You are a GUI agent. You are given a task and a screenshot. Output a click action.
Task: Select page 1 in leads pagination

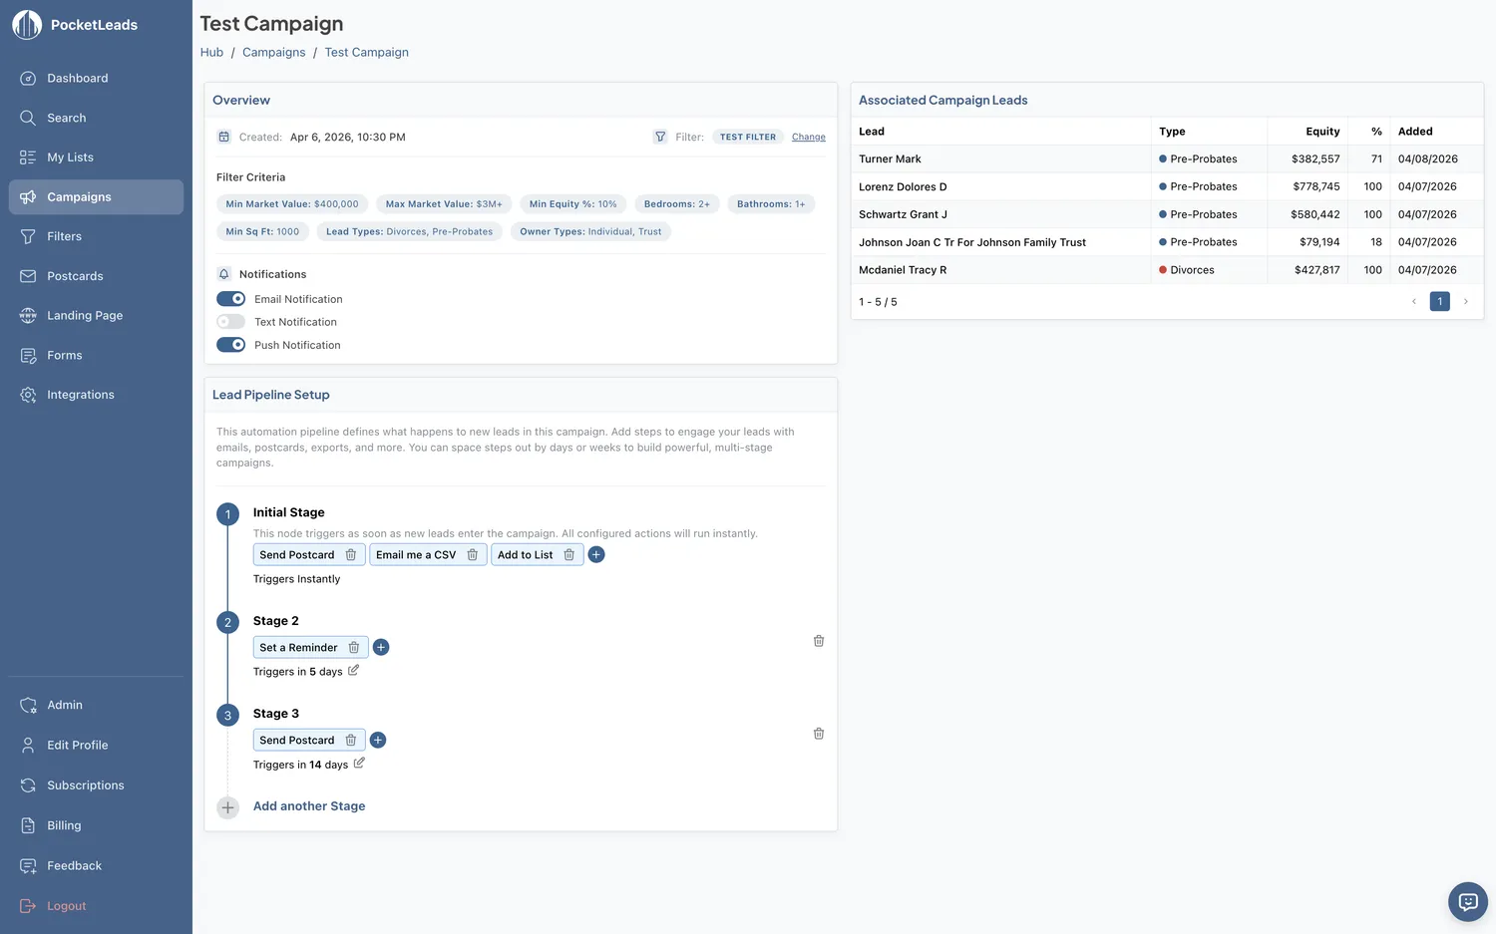point(1440,301)
